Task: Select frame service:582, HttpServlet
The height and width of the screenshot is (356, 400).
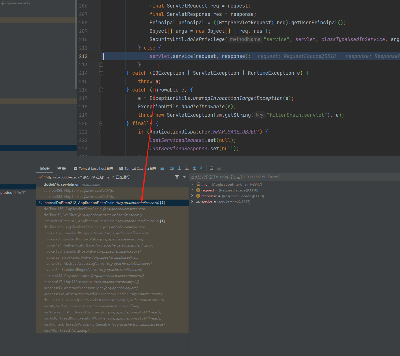Action: pos(112,197)
